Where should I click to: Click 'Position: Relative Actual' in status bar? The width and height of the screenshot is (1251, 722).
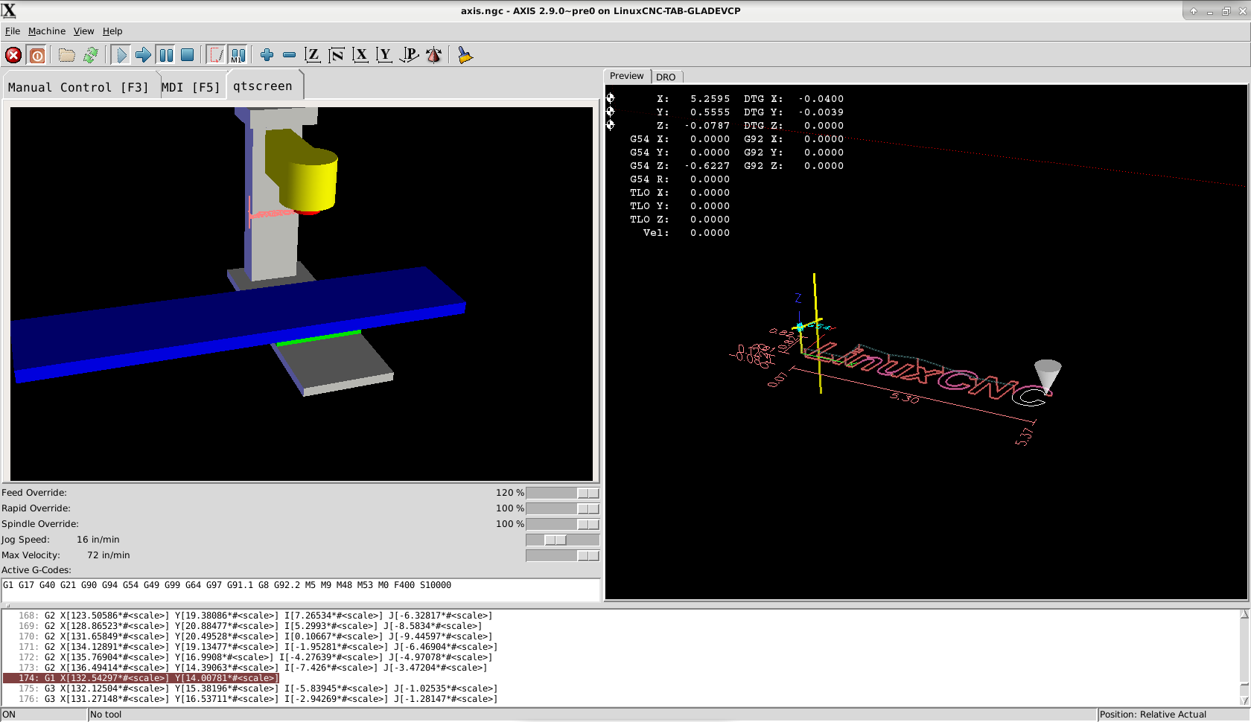point(1153,715)
